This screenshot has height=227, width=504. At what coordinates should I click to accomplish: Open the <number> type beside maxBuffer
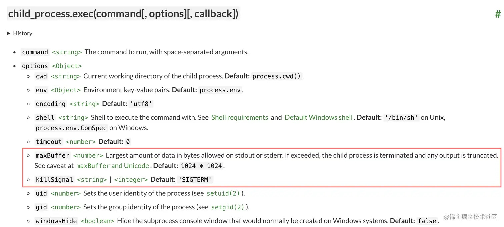tap(88, 155)
